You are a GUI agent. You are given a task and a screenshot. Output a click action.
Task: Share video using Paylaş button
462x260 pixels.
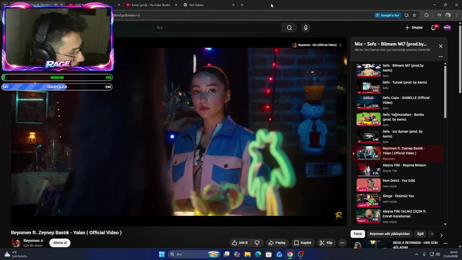[277, 243]
